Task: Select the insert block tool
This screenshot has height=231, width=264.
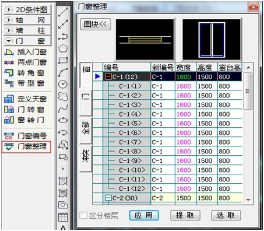Action: click(x=63, y=145)
